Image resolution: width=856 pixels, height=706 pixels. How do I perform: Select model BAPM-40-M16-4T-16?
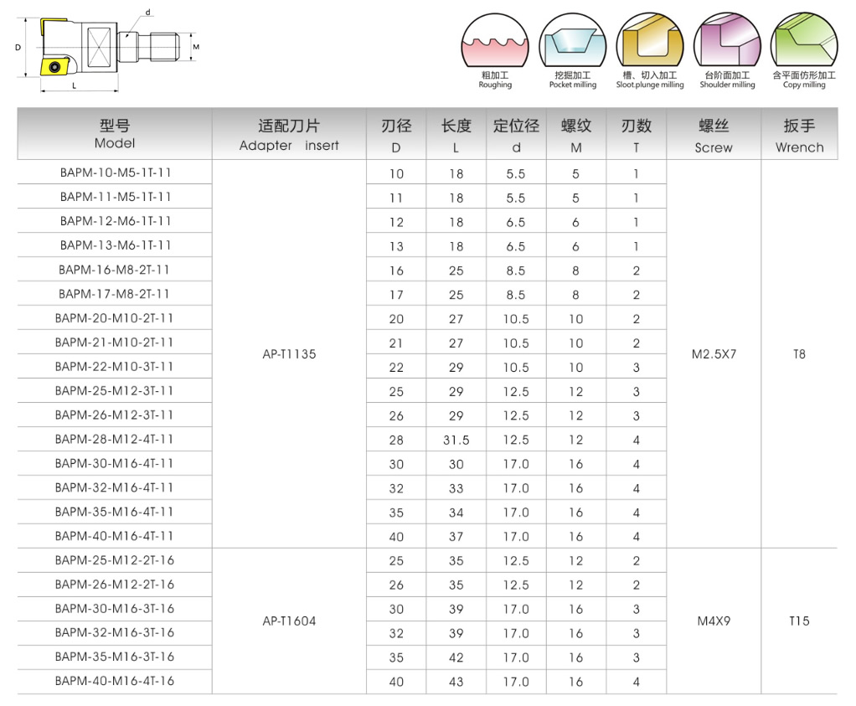(115, 681)
